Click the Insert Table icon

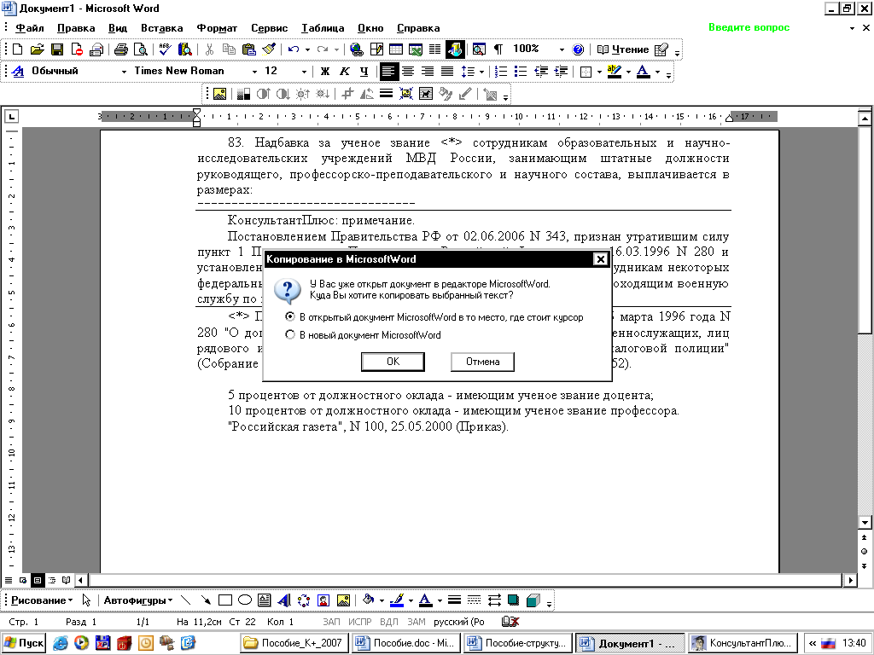(x=396, y=49)
